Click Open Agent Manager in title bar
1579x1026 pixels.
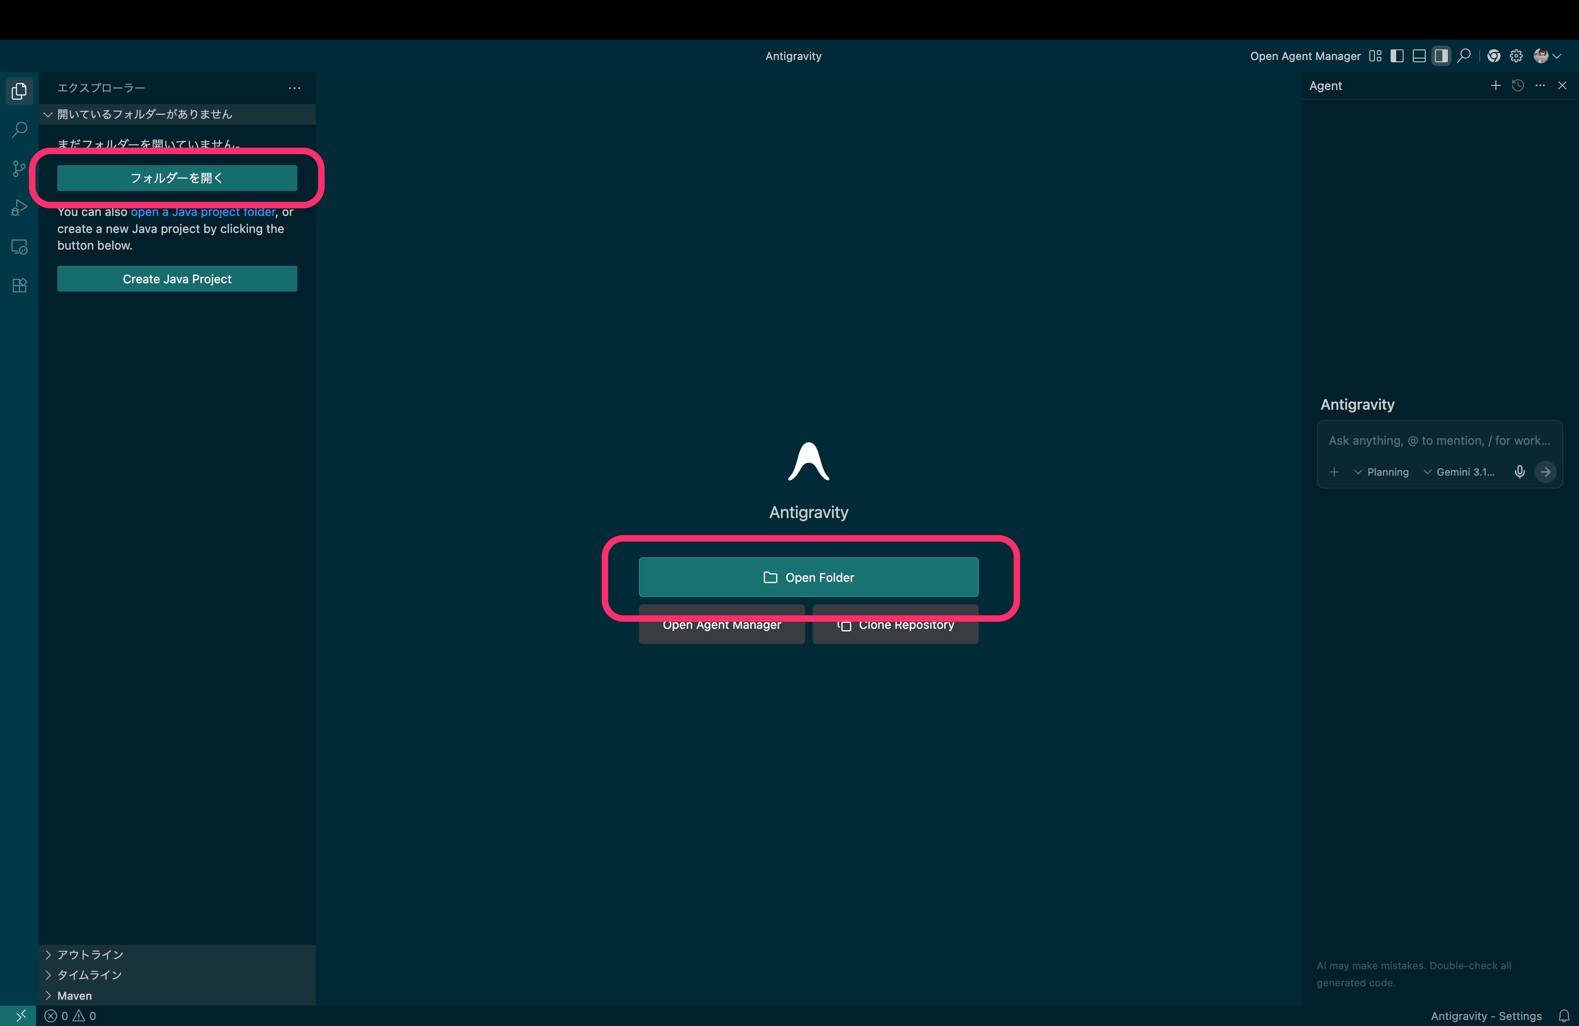point(1305,56)
